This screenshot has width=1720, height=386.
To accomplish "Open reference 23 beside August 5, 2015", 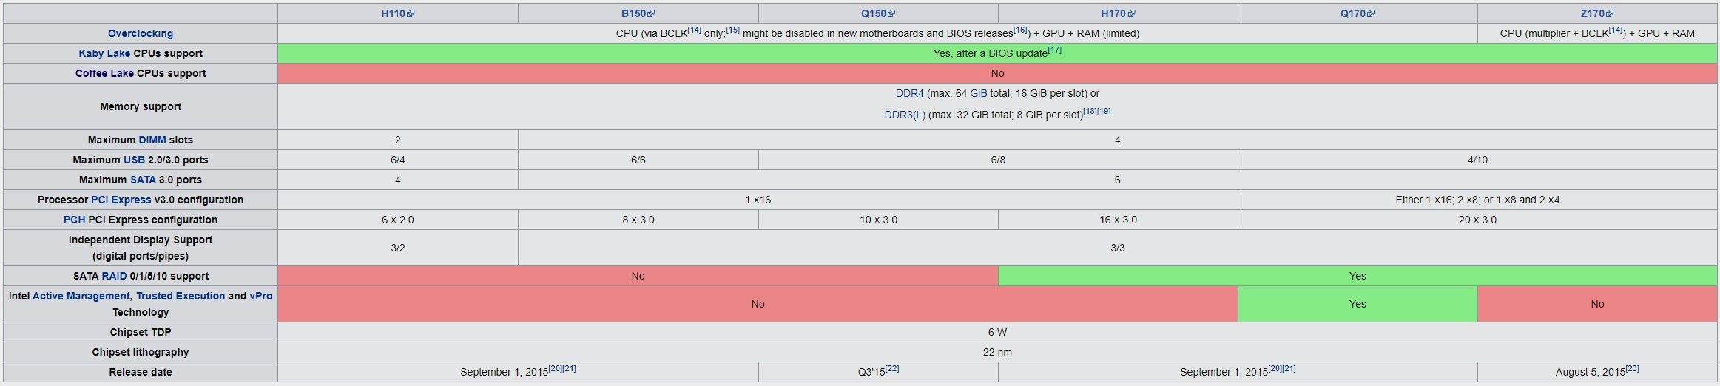I will point(1632,368).
